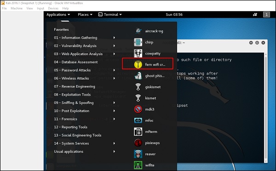Click the kismet antenna icon
The width and height of the screenshot is (276, 171).
[138, 98]
